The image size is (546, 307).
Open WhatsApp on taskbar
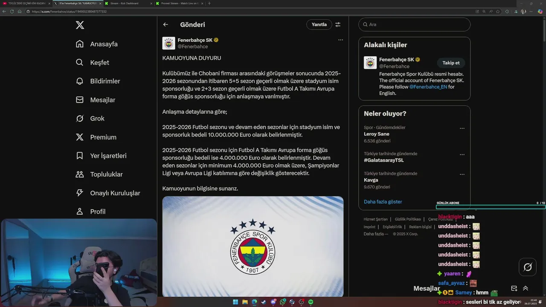(282, 302)
